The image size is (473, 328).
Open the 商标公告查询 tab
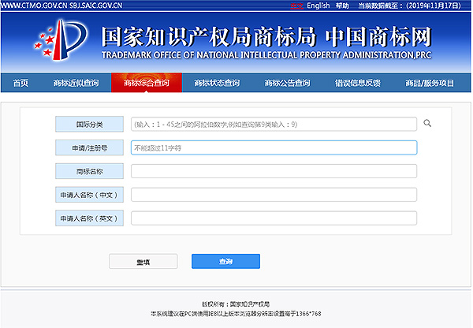pyautogui.click(x=287, y=83)
